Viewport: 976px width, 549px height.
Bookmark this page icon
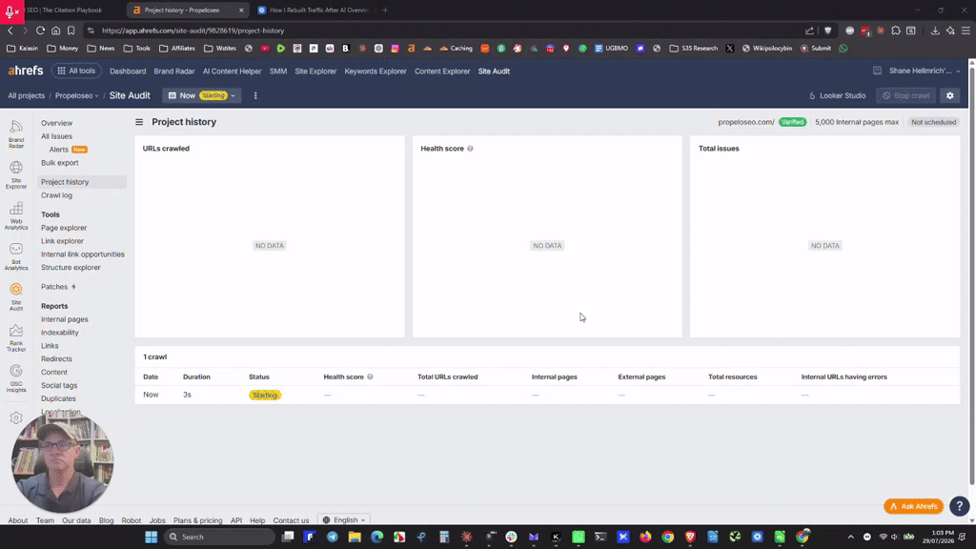pos(71,30)
